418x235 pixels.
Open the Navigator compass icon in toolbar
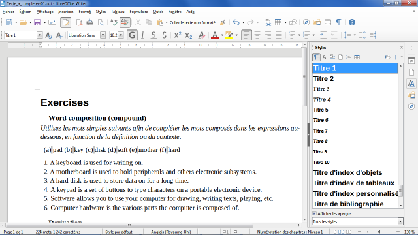coord(306,22)
